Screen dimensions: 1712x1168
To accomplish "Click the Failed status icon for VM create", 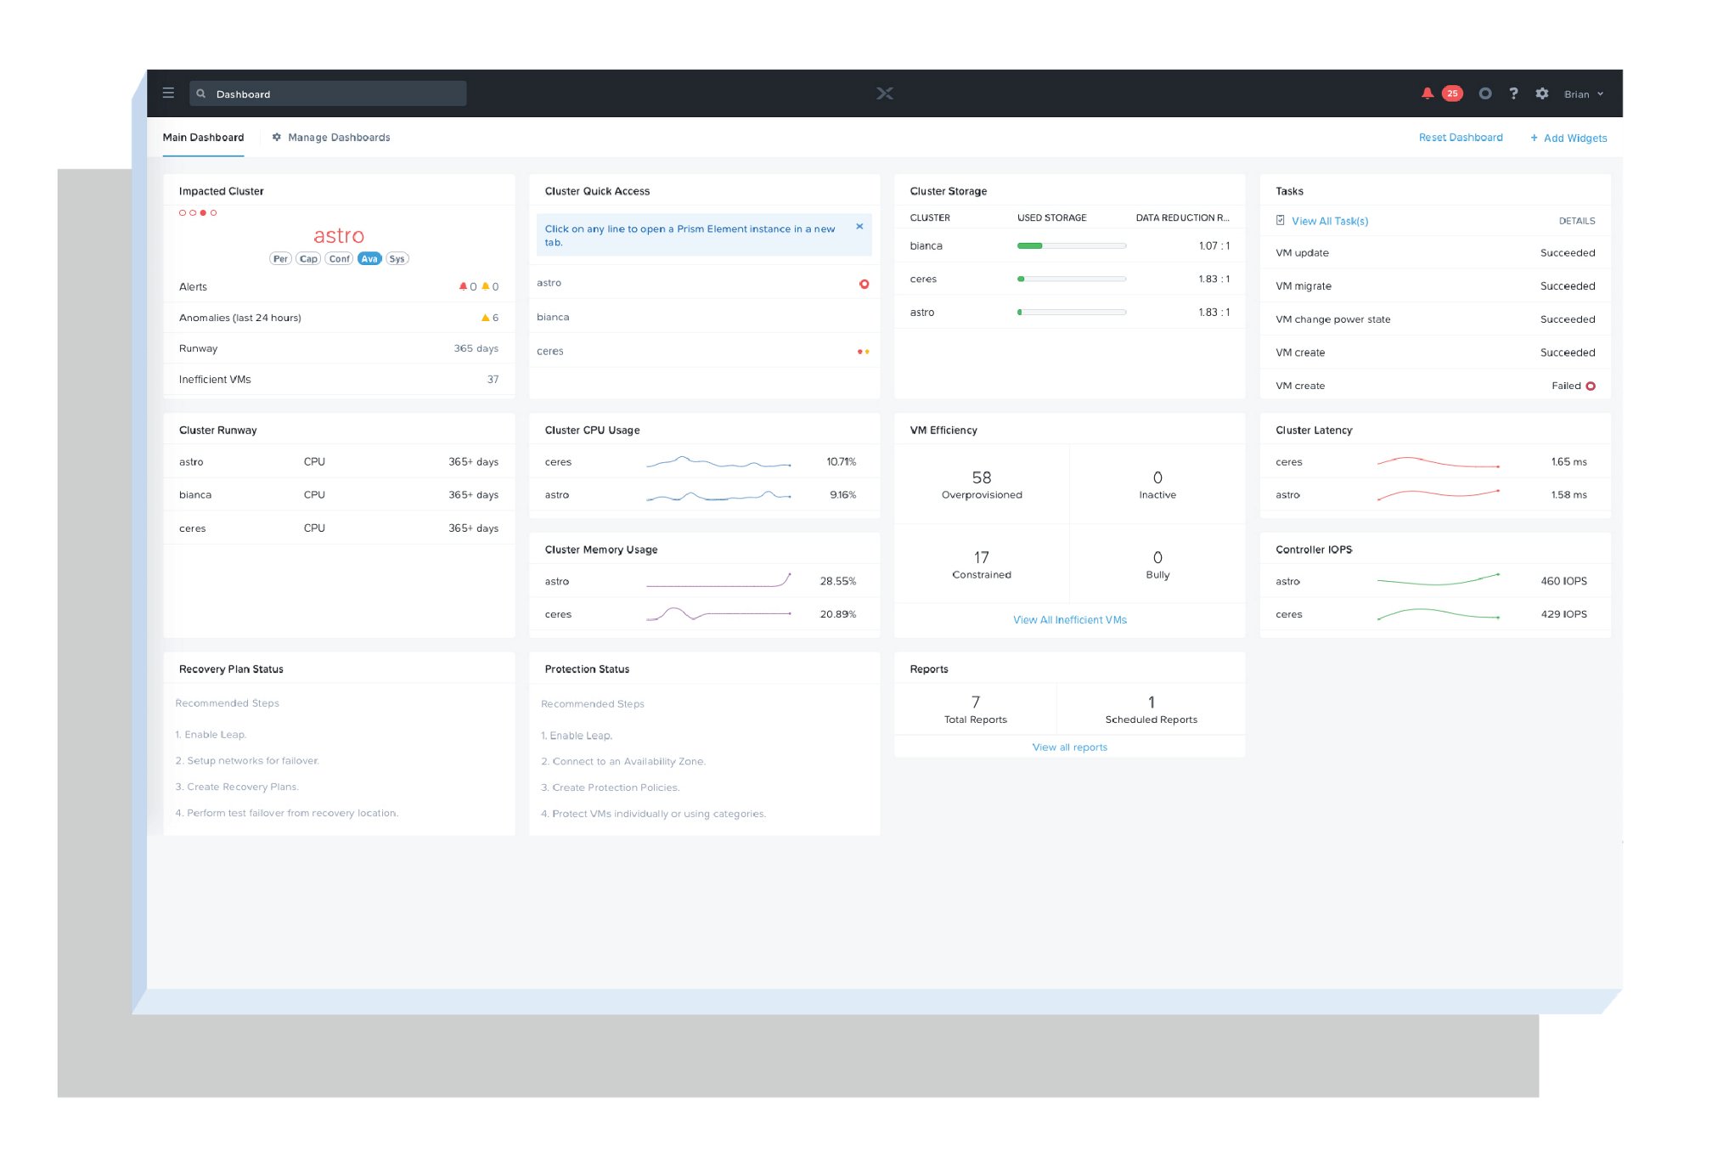I will tap(1591, 387).
